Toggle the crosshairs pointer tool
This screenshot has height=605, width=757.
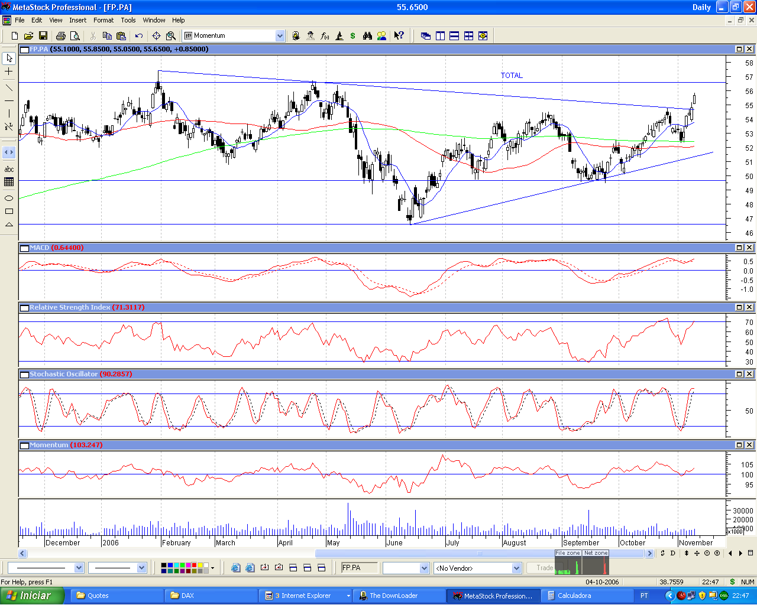click(9, 71)
